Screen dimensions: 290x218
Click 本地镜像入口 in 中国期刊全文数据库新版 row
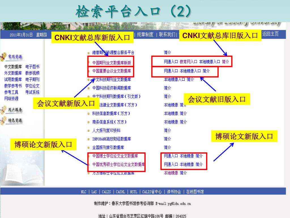[210, 62]
